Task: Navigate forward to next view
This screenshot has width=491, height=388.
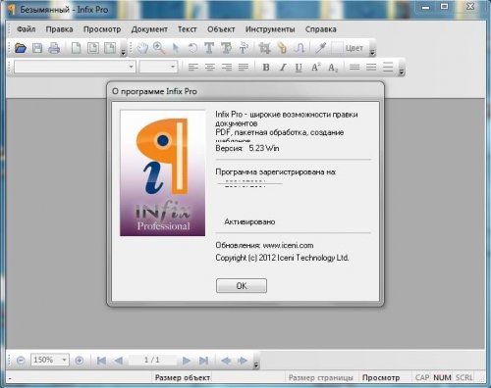Action: [243, 361]
